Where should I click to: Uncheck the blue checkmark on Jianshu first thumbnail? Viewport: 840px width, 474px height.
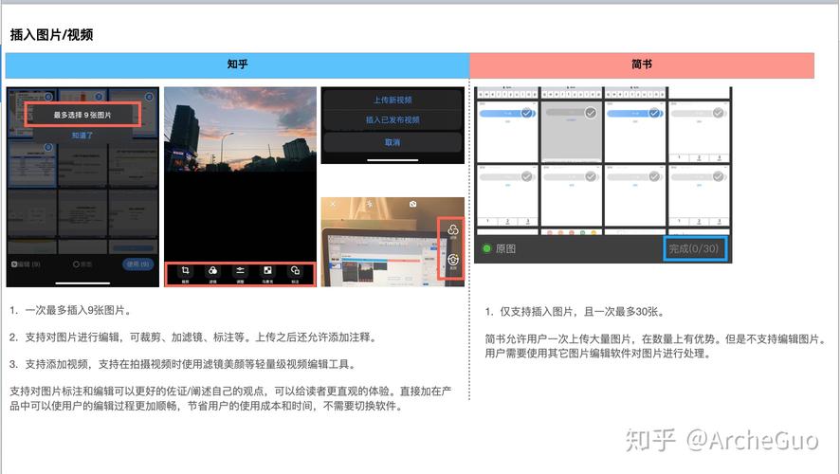click(x=526, y=113)
